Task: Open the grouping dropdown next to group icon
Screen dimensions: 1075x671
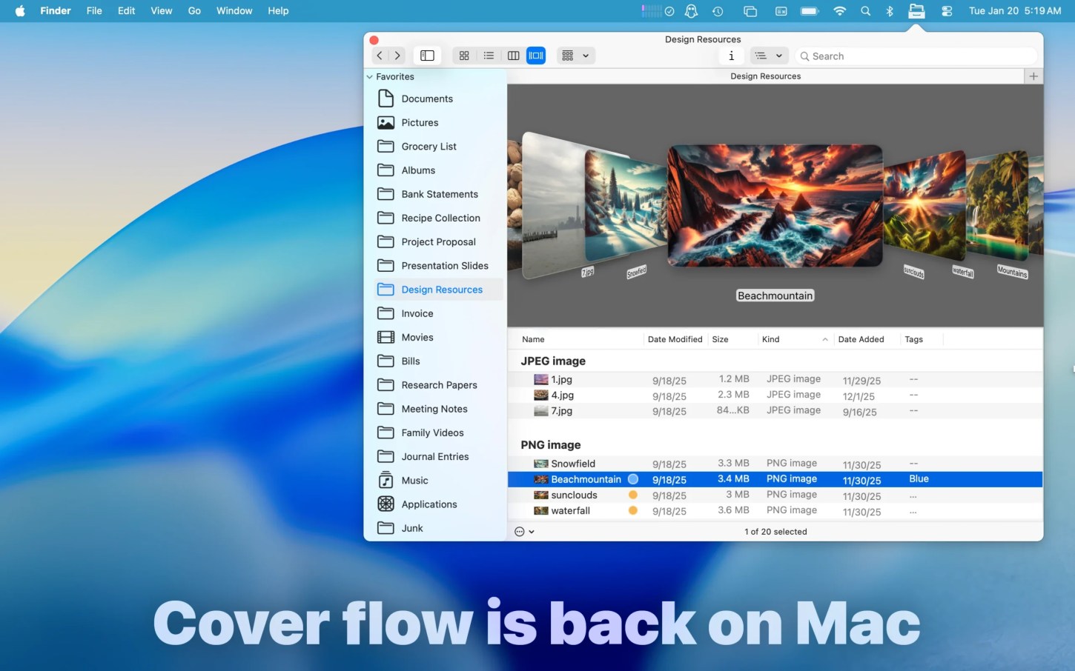Action: 586,55
